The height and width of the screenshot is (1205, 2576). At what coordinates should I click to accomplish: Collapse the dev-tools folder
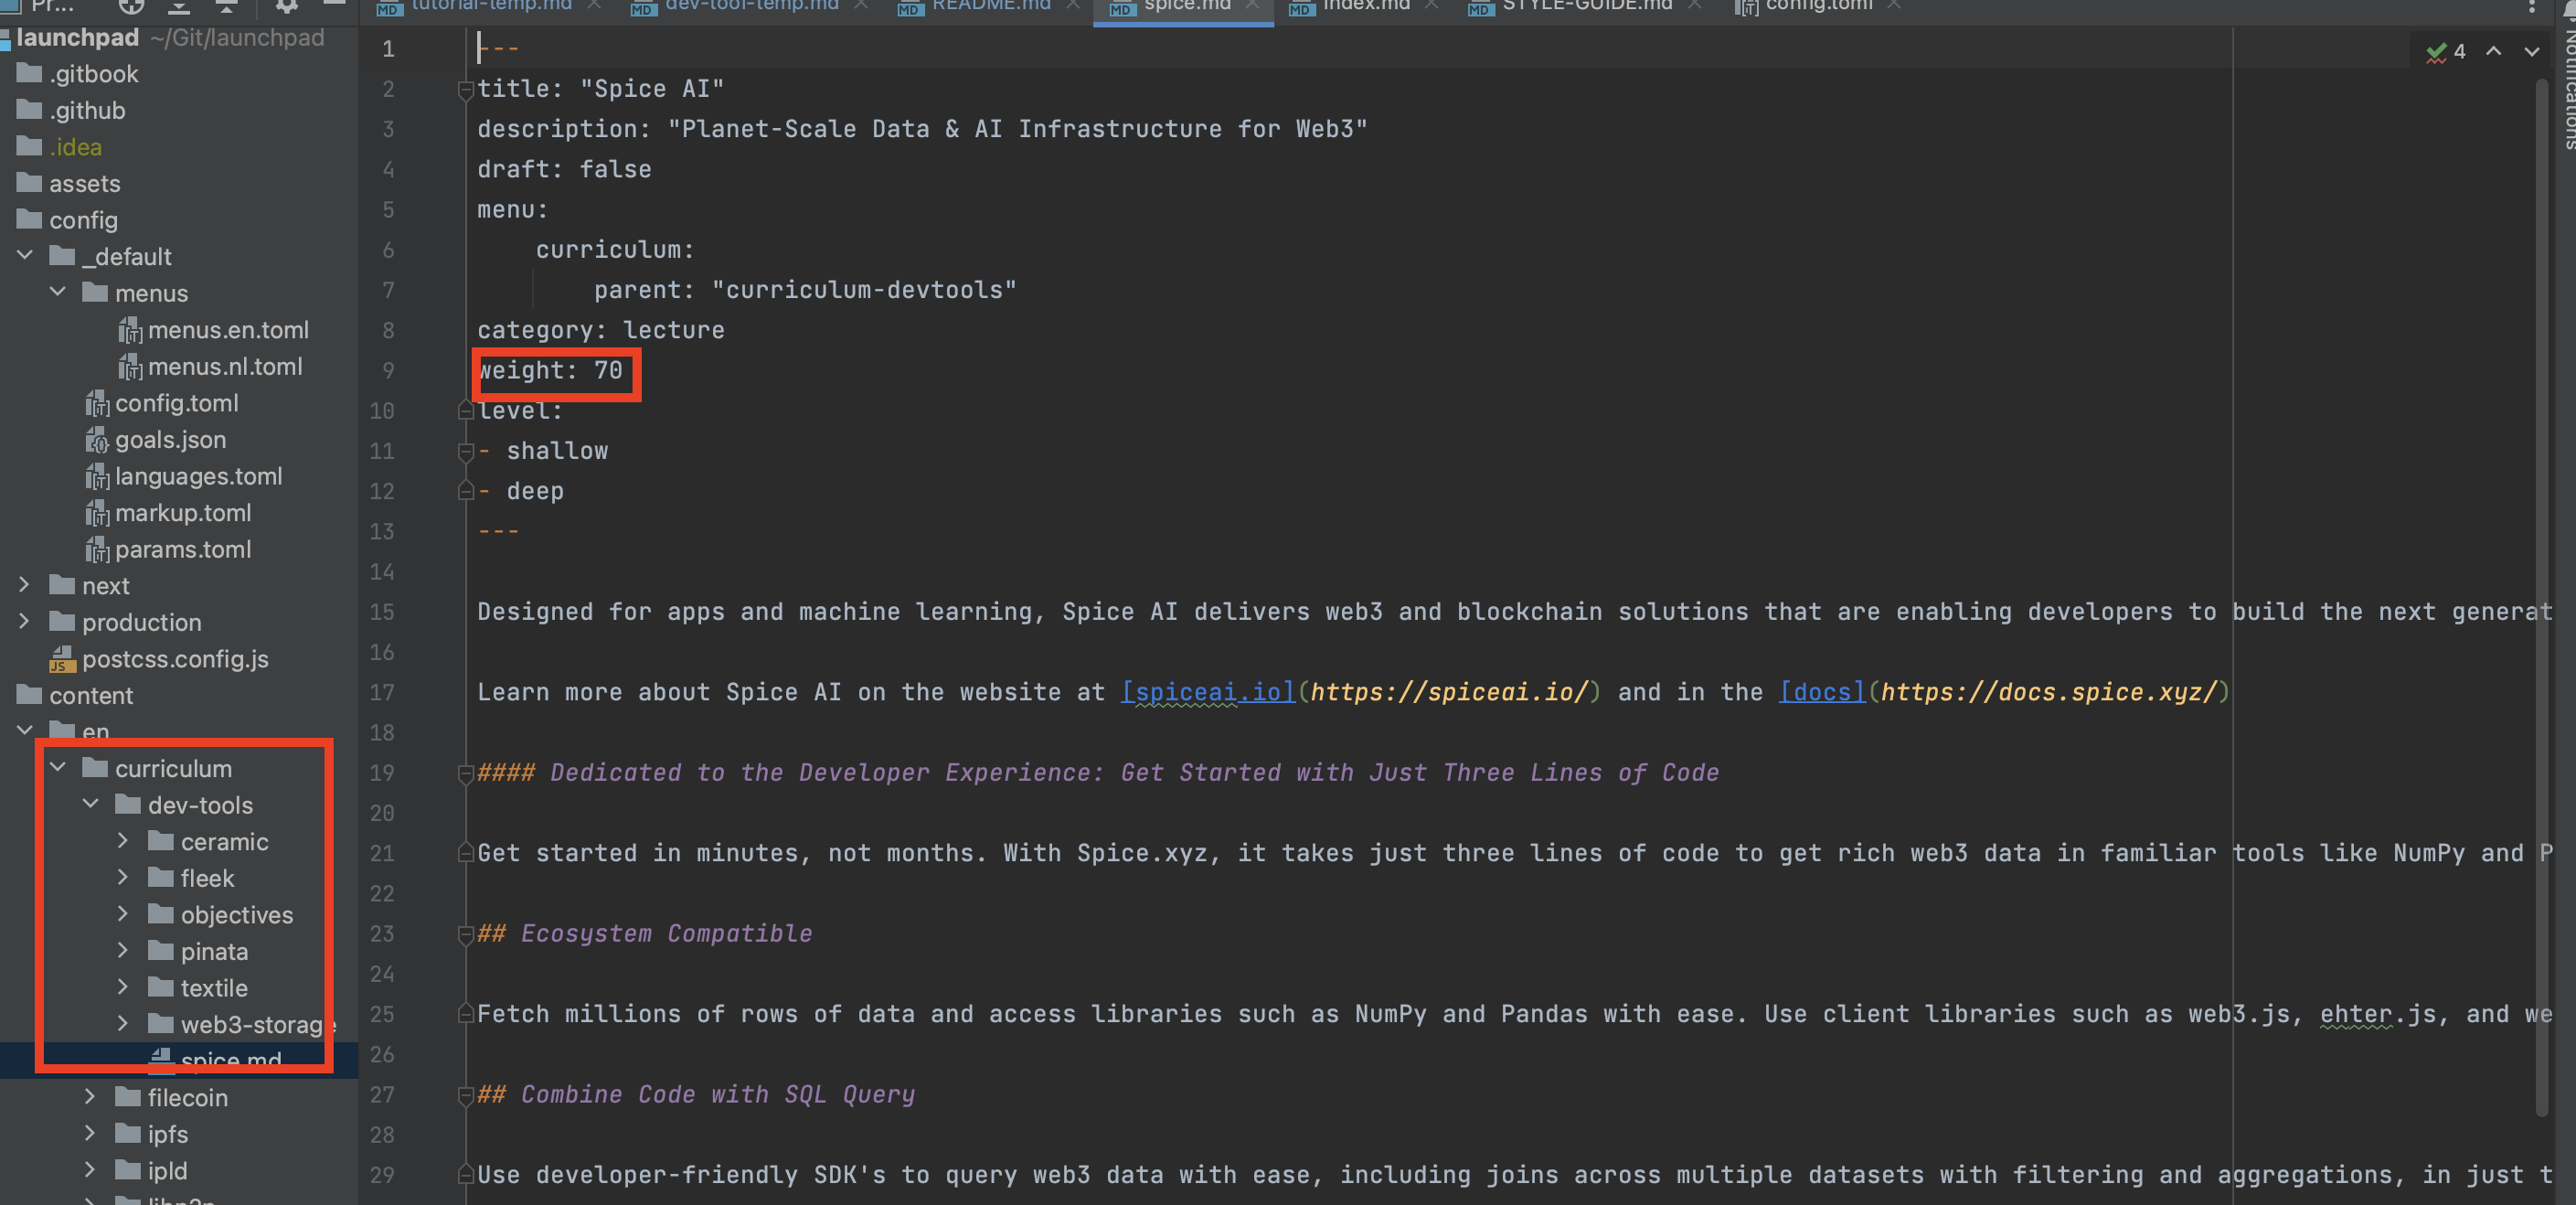point(91,804)
